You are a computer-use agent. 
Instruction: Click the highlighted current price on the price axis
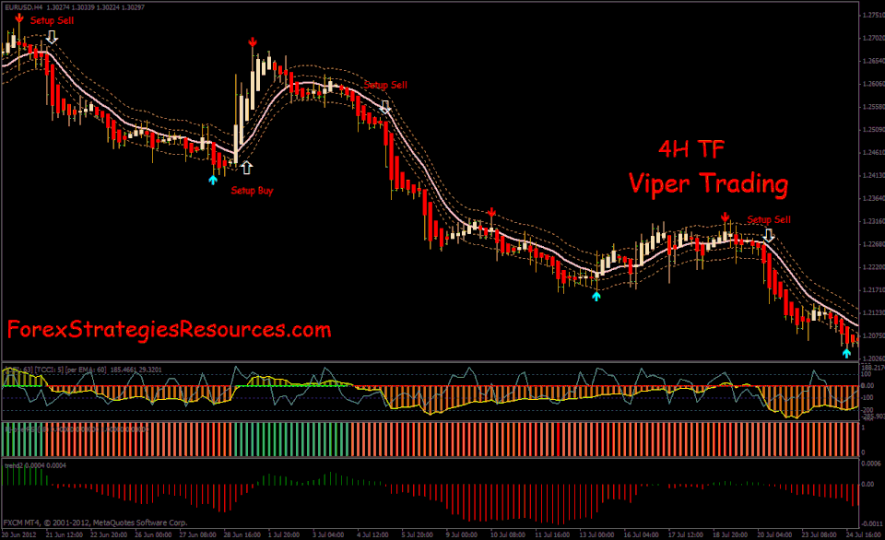click(869, 358)
